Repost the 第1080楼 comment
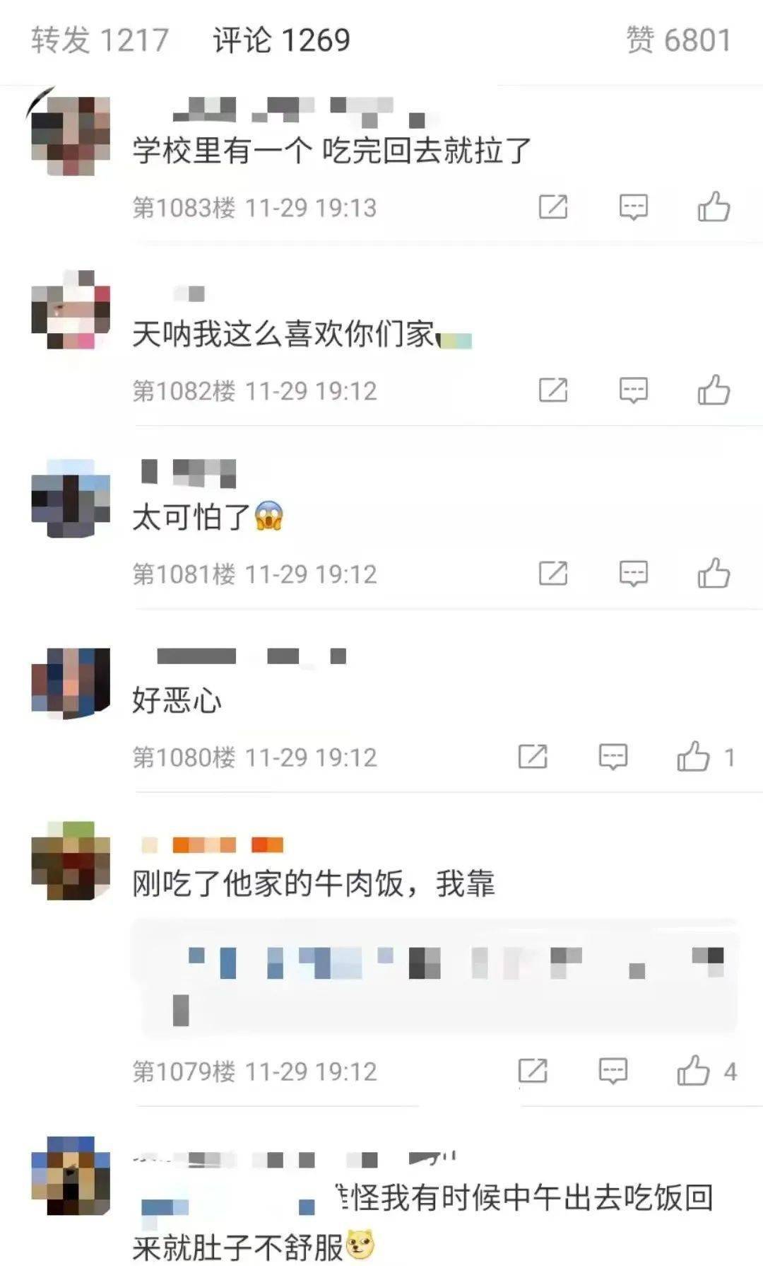The height and width of the screenshot is (1266, 763). tap(533, 756)
